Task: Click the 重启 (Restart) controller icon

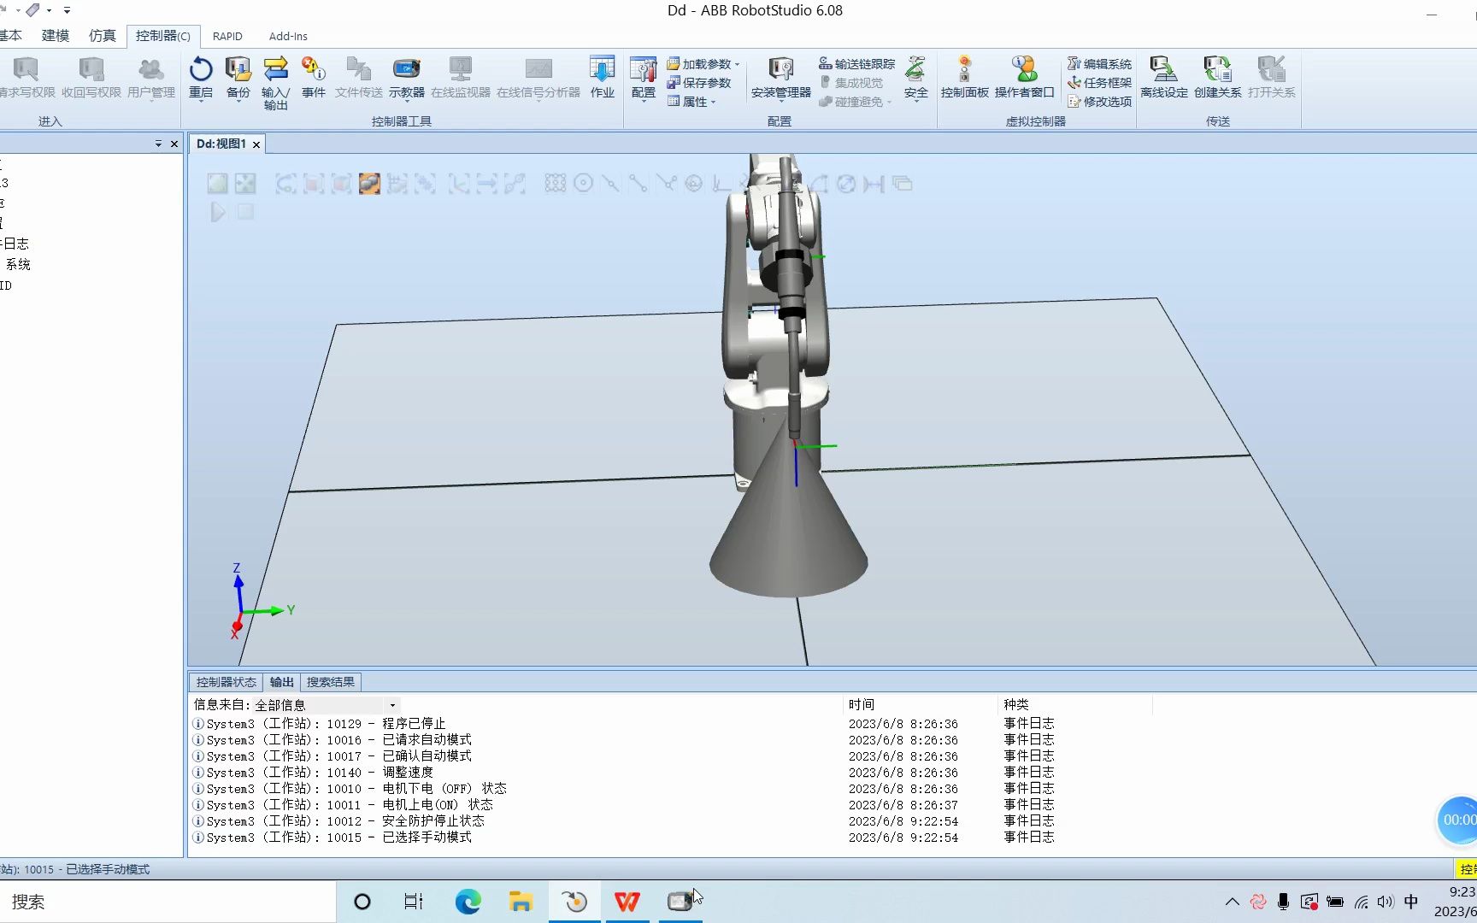Action: click(x=201, y=78)
